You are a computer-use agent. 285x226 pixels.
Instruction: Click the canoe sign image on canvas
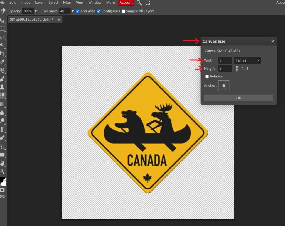(148, 133)
